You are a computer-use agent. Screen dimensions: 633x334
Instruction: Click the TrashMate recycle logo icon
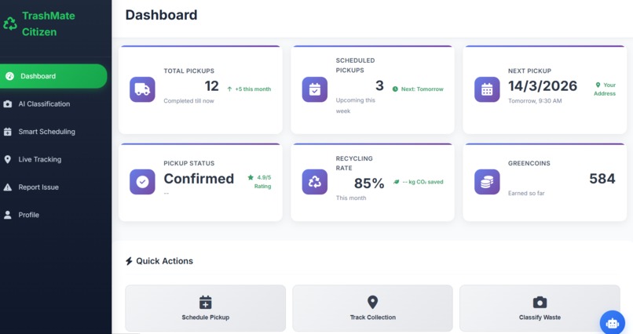[x=10, y=24]
